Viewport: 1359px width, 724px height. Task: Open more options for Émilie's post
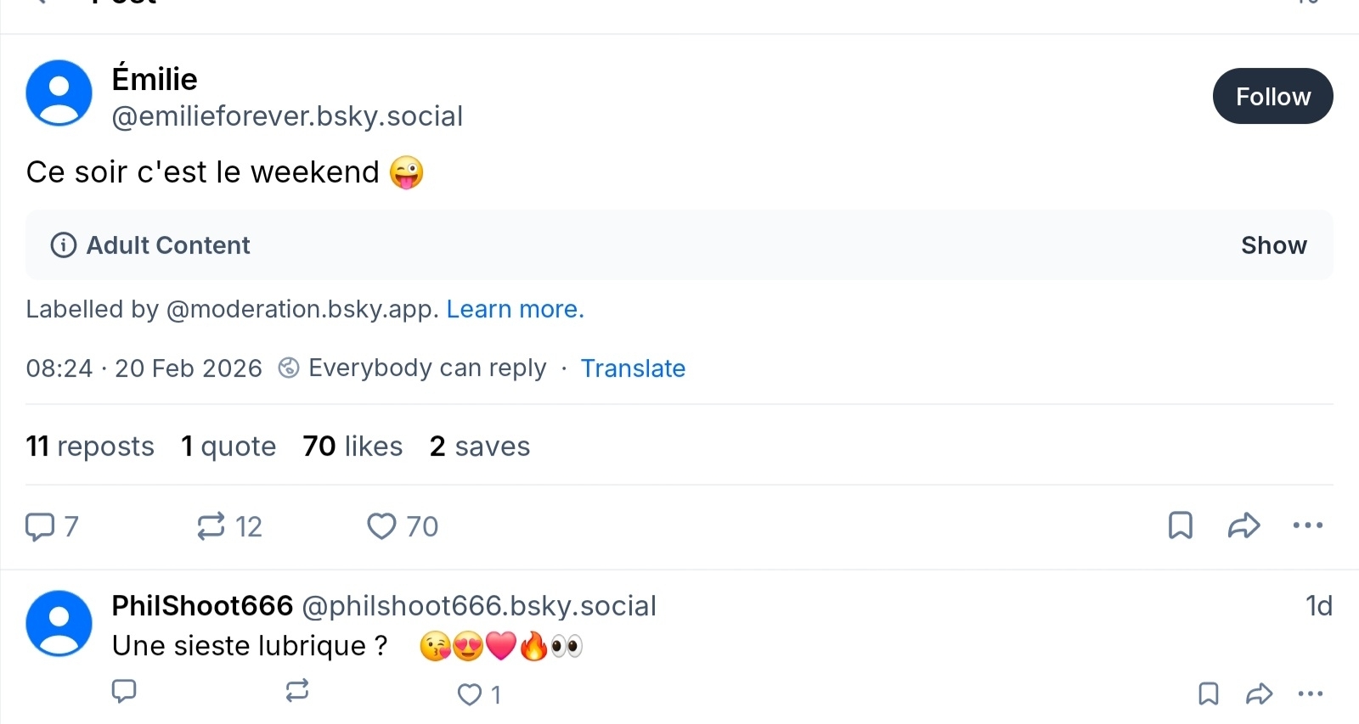(x=1307, y=525)
